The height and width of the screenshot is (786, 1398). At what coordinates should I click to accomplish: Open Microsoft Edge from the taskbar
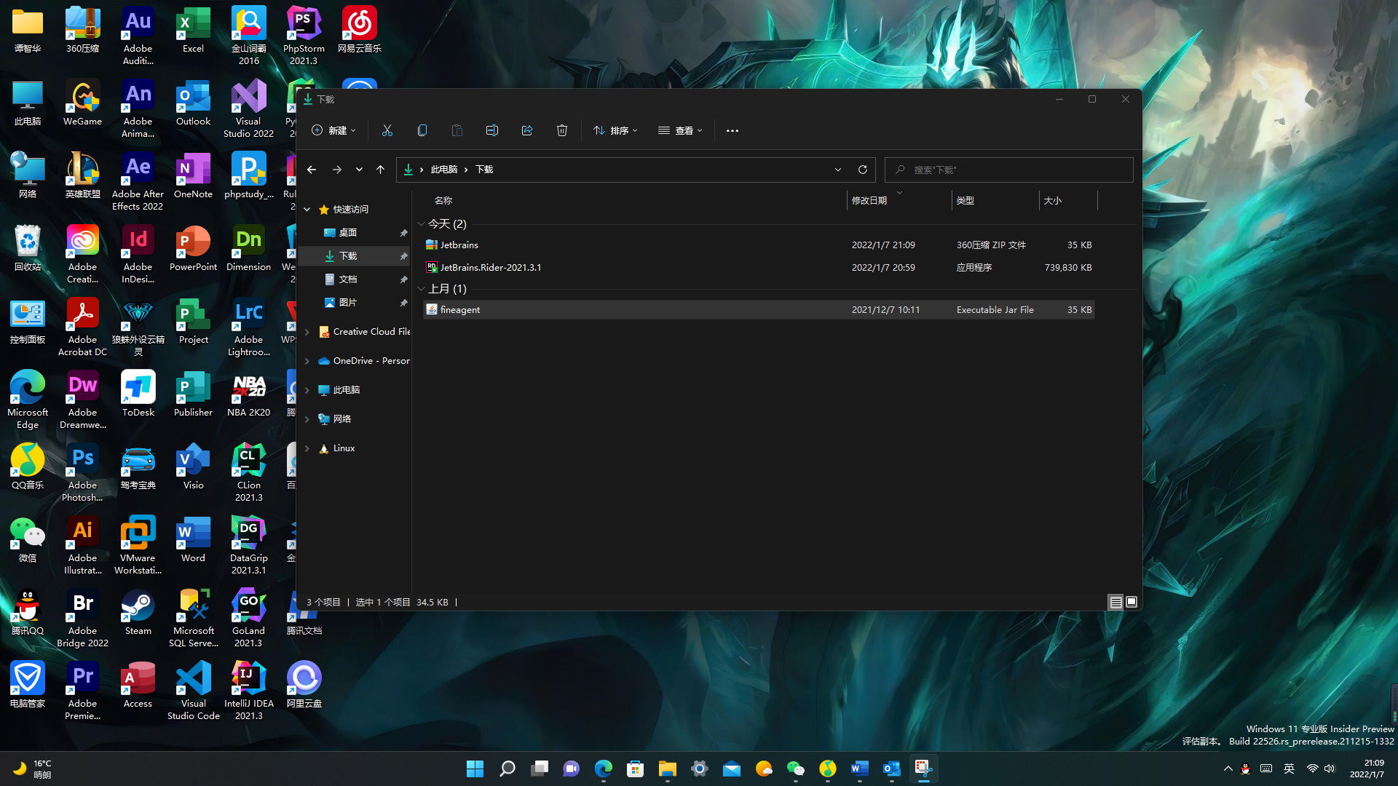click(603, 769)
